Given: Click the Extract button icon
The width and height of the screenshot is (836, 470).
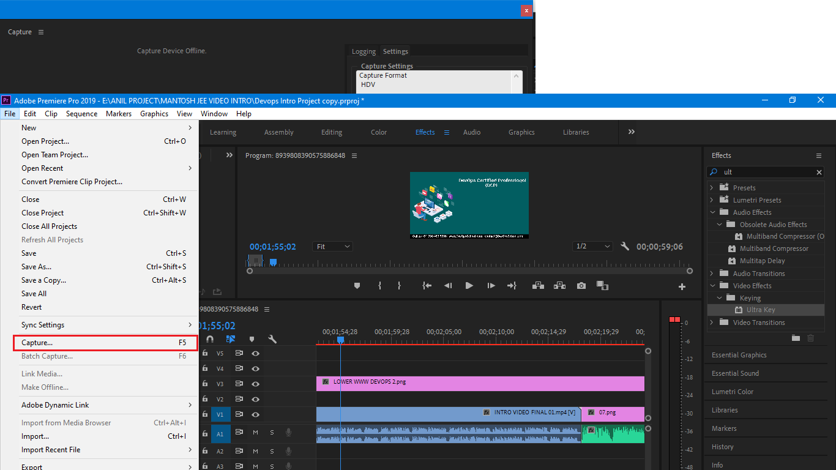Looking at the screenshot, I should [559, 286].
